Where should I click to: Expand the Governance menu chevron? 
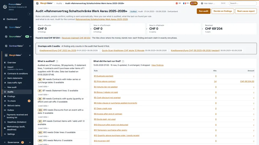[x=30, y=142]
